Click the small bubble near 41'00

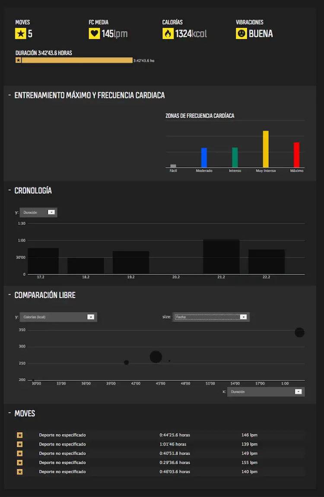pos(127,362)
